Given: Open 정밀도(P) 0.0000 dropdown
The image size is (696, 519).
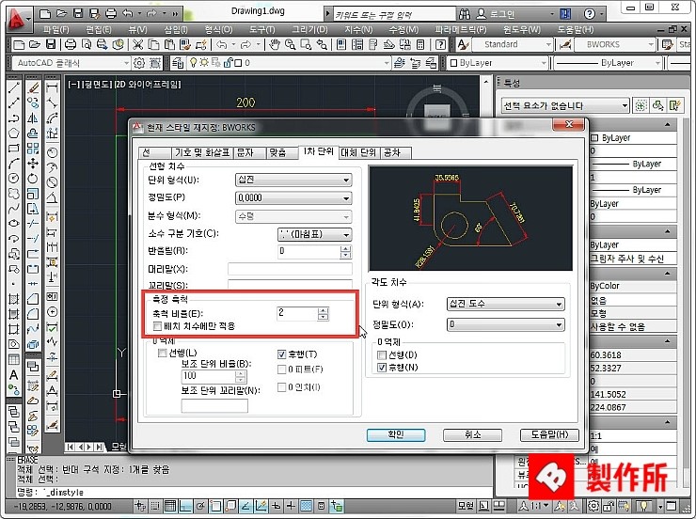Looking at the screenshot, I should pyautogui.click(x=293, y=197).
